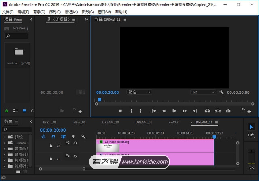This screenshot has height=181, width=259.
Task: Open 文件(F) menu
Action: (x=8, y=12)
